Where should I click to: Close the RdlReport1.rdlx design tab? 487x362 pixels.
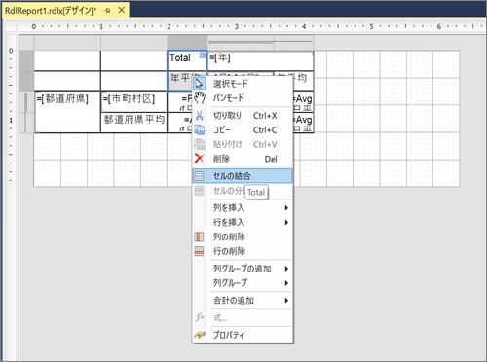point(121,10)
